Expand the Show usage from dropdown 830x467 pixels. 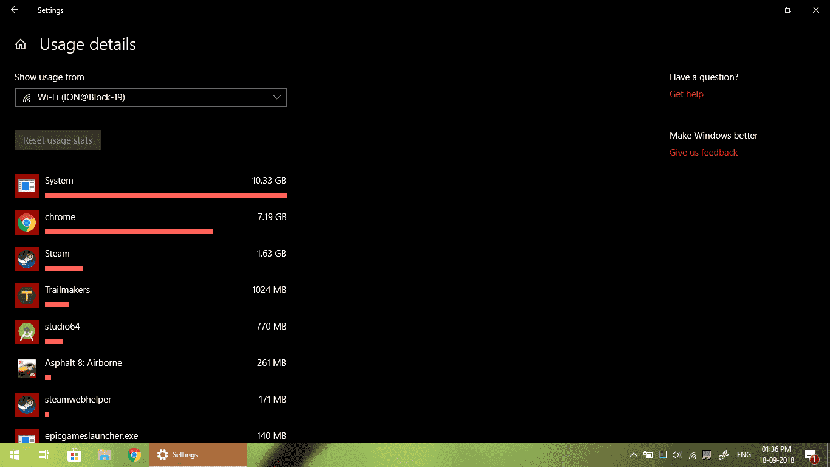(151, 97)
